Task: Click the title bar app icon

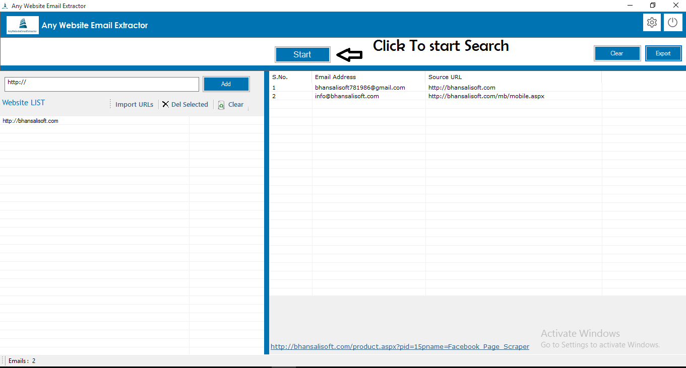Action: pos(5,6)
